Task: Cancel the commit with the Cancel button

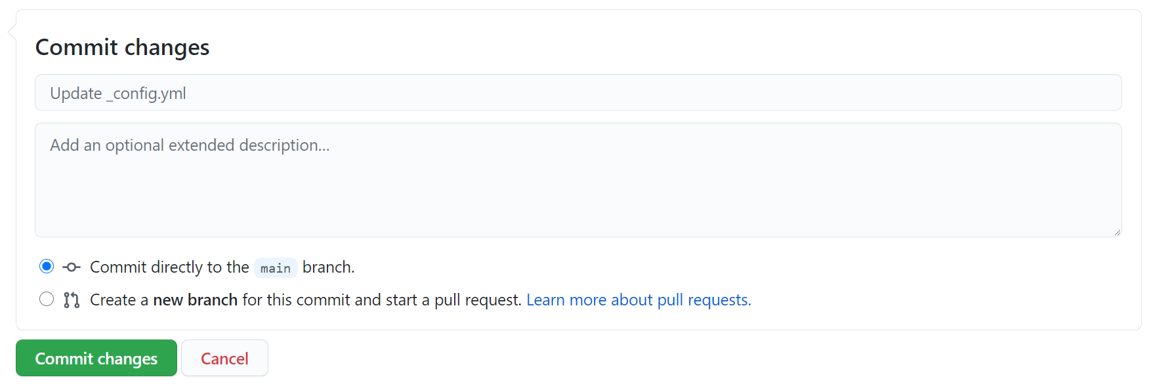Action: click(x=224, y=358)
